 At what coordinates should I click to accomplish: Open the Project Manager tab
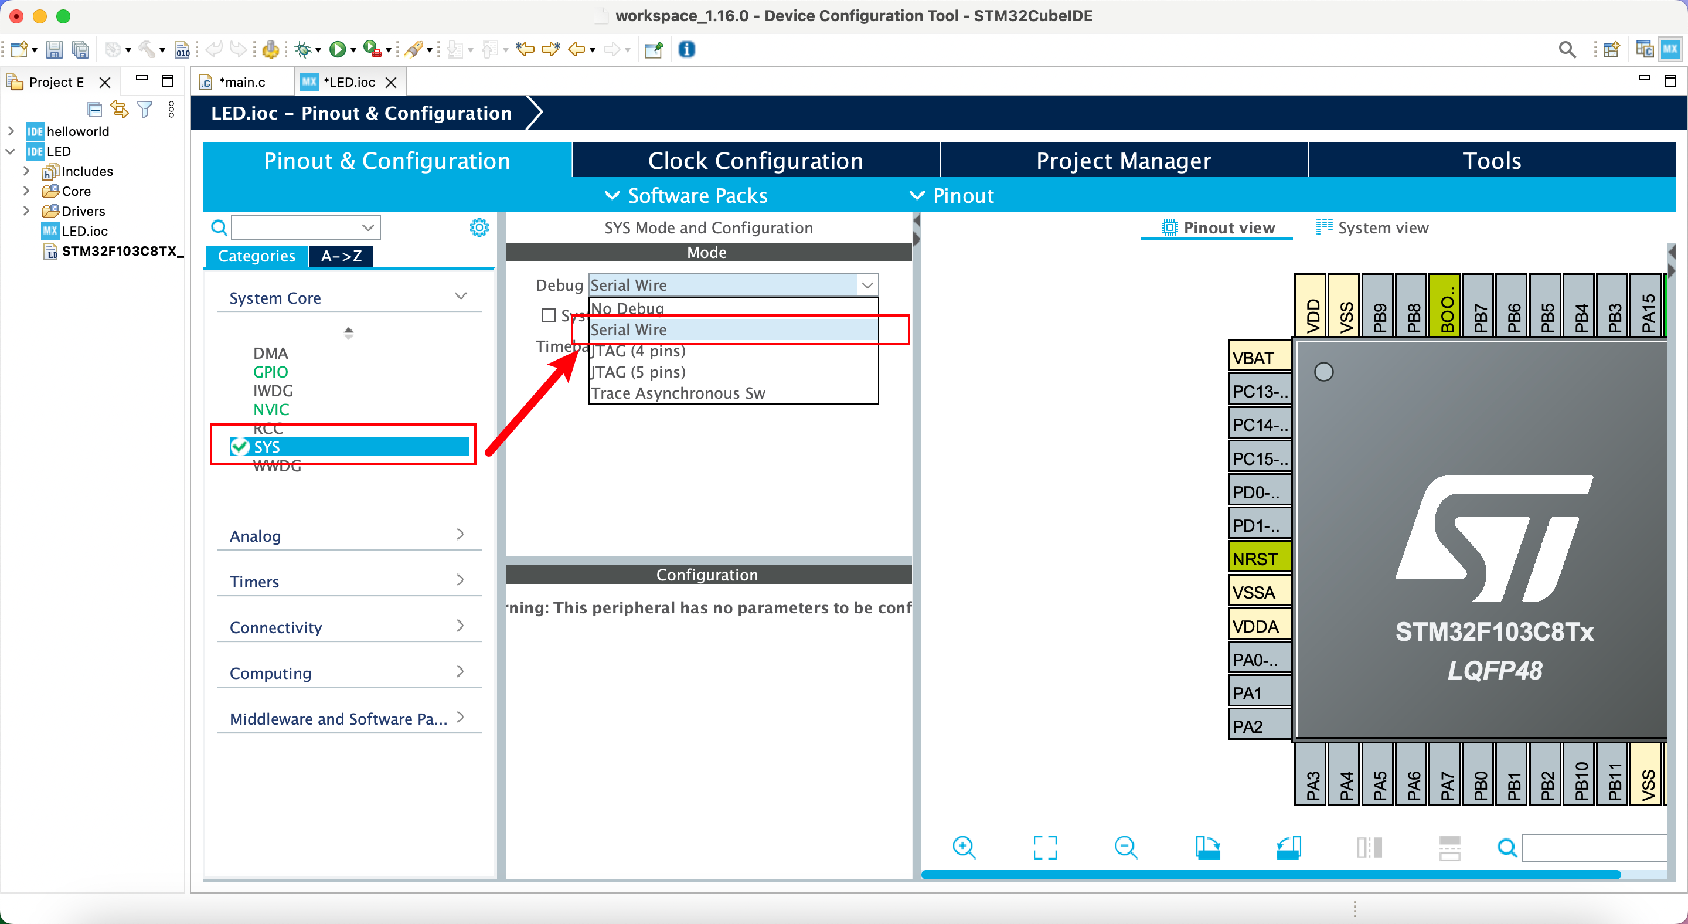pyautogui.click(x=1124, y=161)
